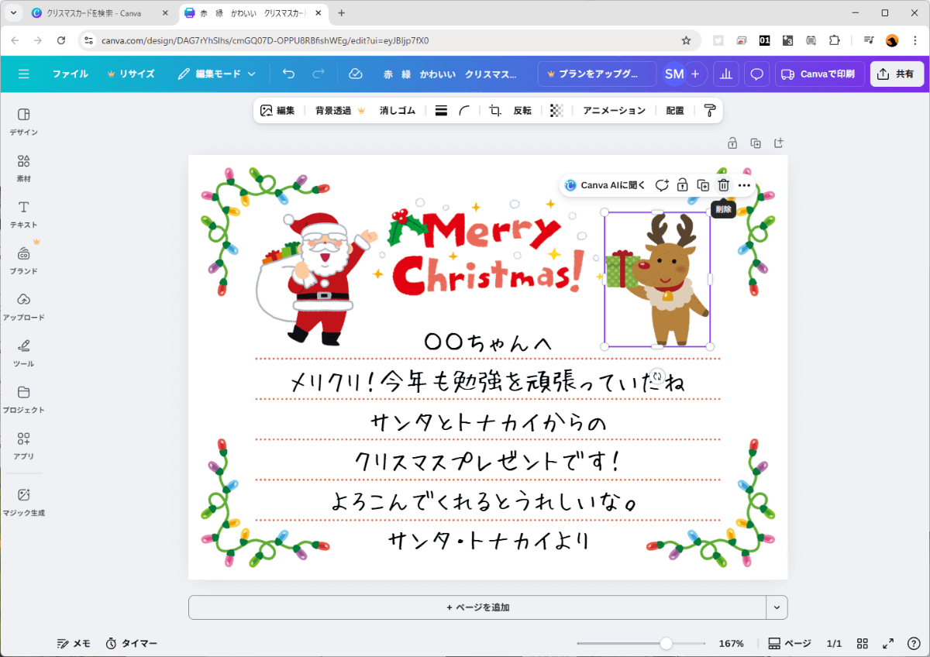This screenshot has height=657, width=930.
Task: Bookmark this page with star icon
Action: coord(686,40)
